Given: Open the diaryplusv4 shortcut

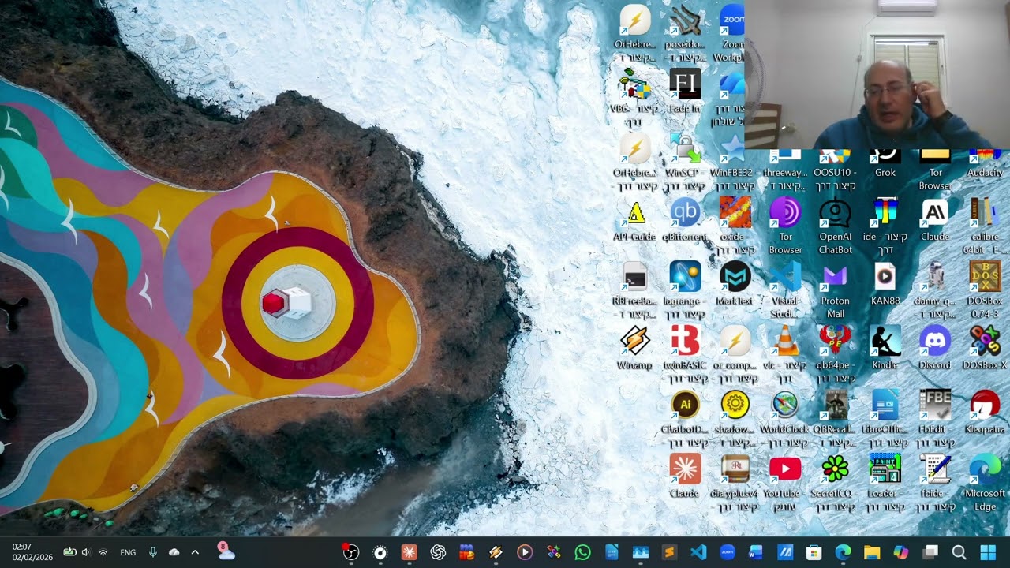Looking at the screenshot, I should [735, 469].
